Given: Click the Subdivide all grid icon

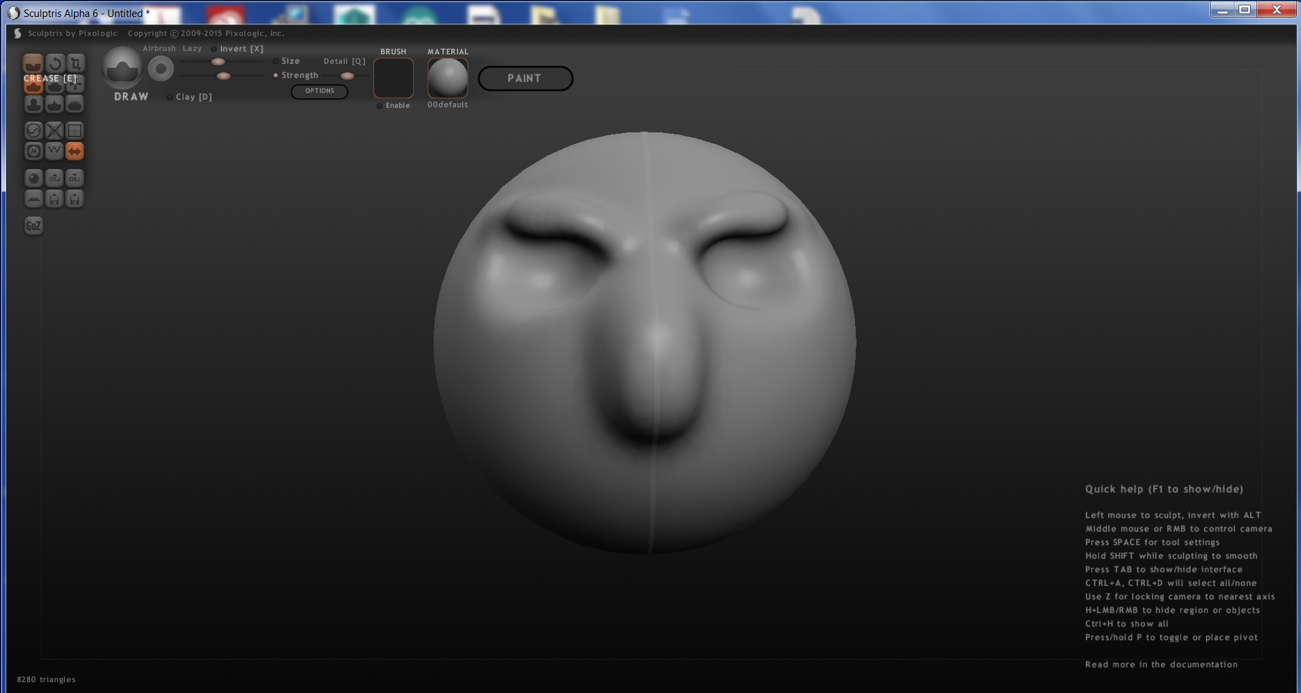Looking at the screenshot, I should [x=75, y=130].
